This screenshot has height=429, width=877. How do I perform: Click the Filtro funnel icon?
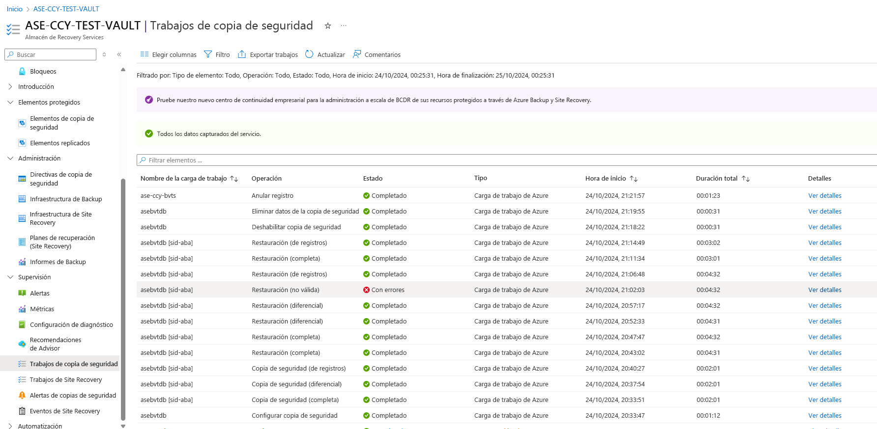(x=208, y=54)
